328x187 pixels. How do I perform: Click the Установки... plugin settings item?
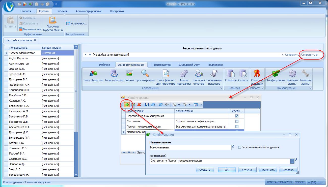pos(77,23)
